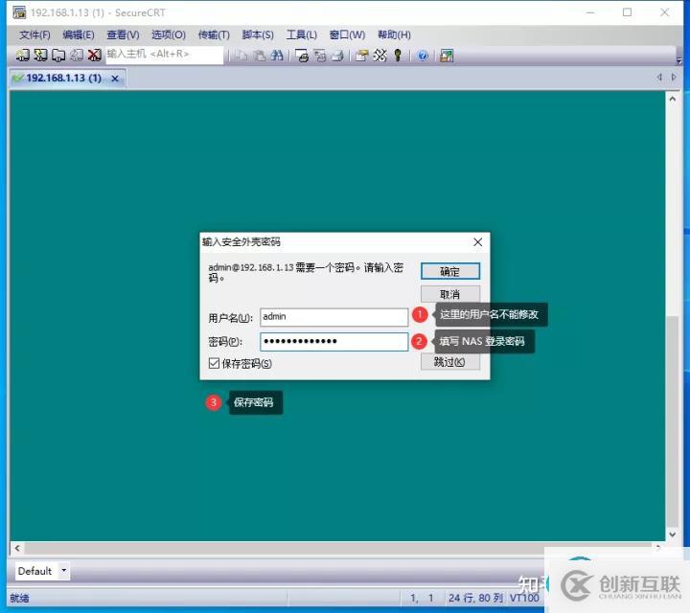Click the Disconnect icon with red X
This screenshot has height=613, width=690.
tap(94, 56)
